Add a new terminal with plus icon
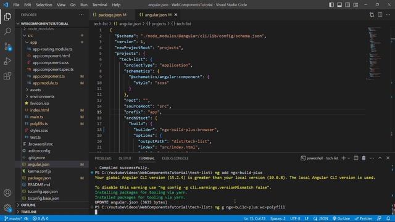The height and width of the screenshot is (222, 395). (x=343, y=158)
